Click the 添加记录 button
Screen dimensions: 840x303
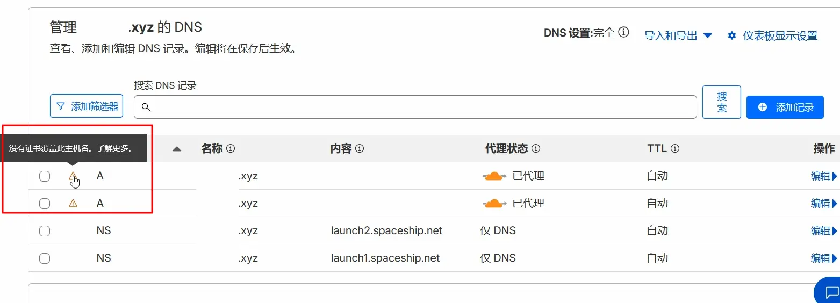click(785, 107)
